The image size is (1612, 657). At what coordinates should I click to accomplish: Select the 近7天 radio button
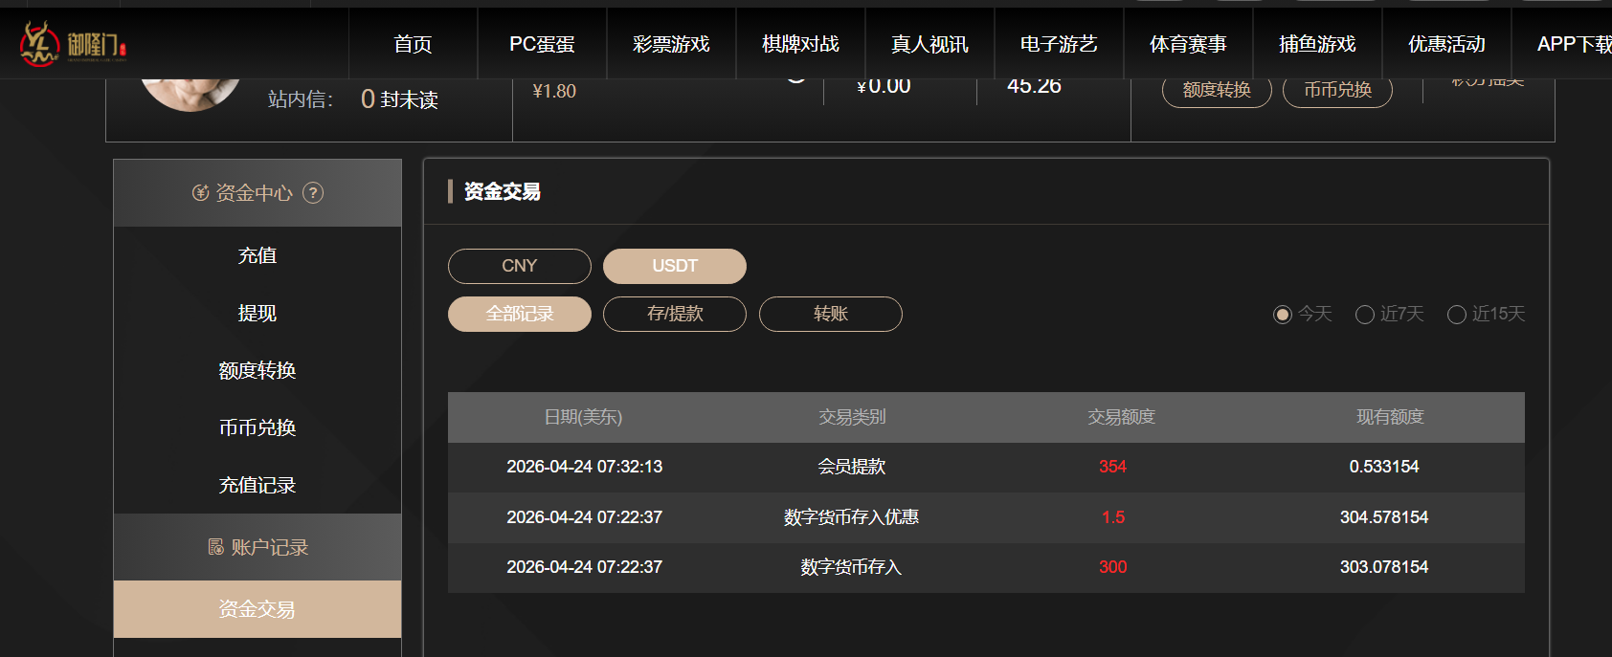coord(1365,315)
